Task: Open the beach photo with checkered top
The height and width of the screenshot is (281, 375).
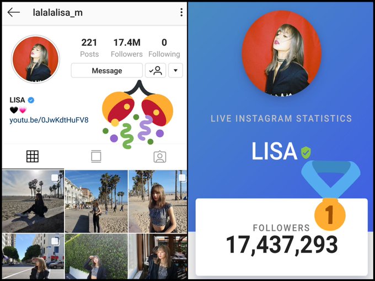Action: pos(158,201)
